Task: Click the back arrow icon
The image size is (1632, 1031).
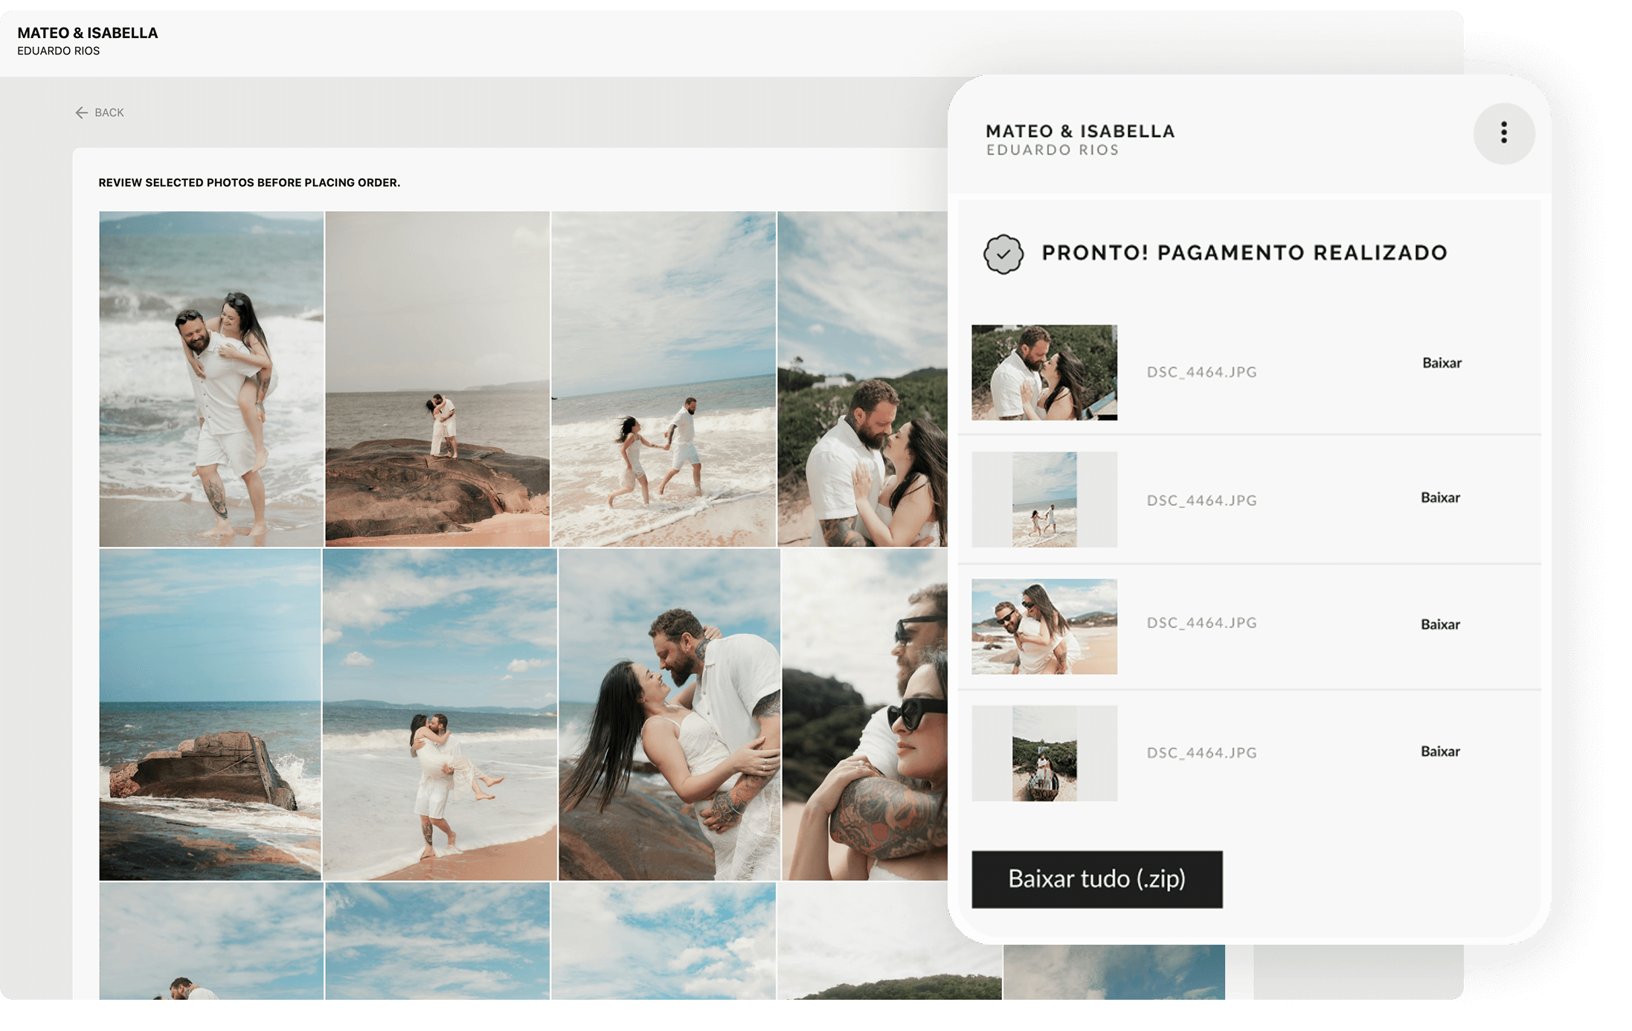Action: [x=81, y=112]
